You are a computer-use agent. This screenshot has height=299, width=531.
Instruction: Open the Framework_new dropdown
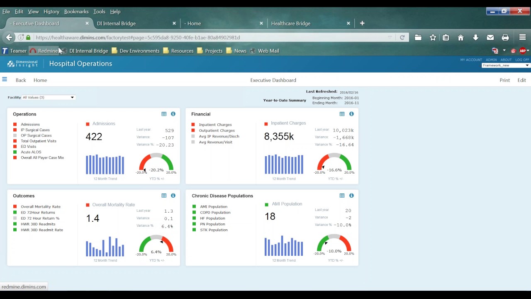click(x=506, y=65)
